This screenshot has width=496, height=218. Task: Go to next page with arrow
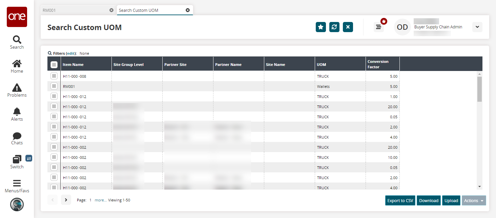(x=66, y=200)
